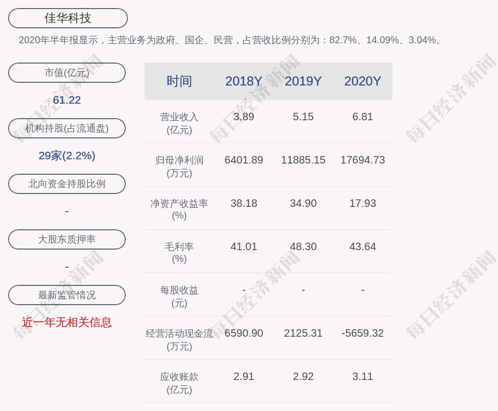Select cash flow value 2125.31
This screenshot has height=411, width=498.
click(x=303, y=333)
